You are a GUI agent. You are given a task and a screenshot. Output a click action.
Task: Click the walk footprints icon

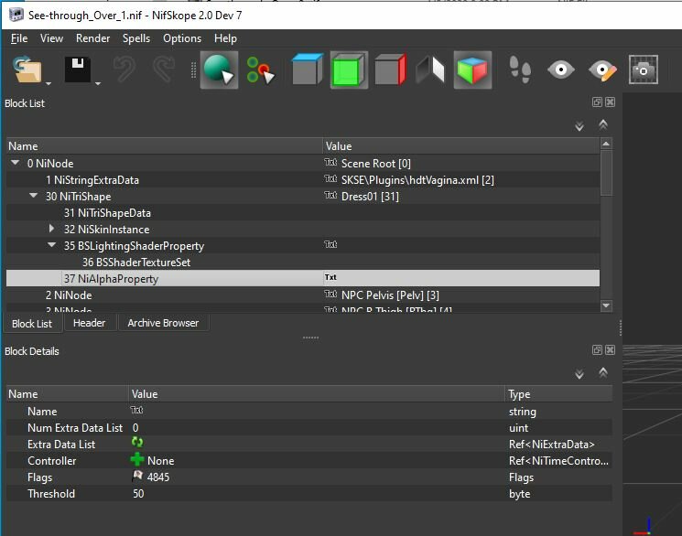[x=520, y=70]
